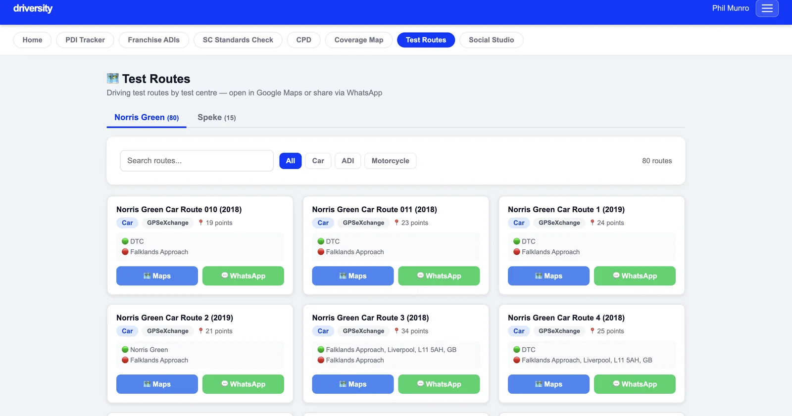792x416 pixels.
Task: Click the pin icon beside 25 points
Action: (x=592, y=331)
